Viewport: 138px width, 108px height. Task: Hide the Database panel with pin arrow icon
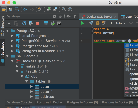point(75,16)
